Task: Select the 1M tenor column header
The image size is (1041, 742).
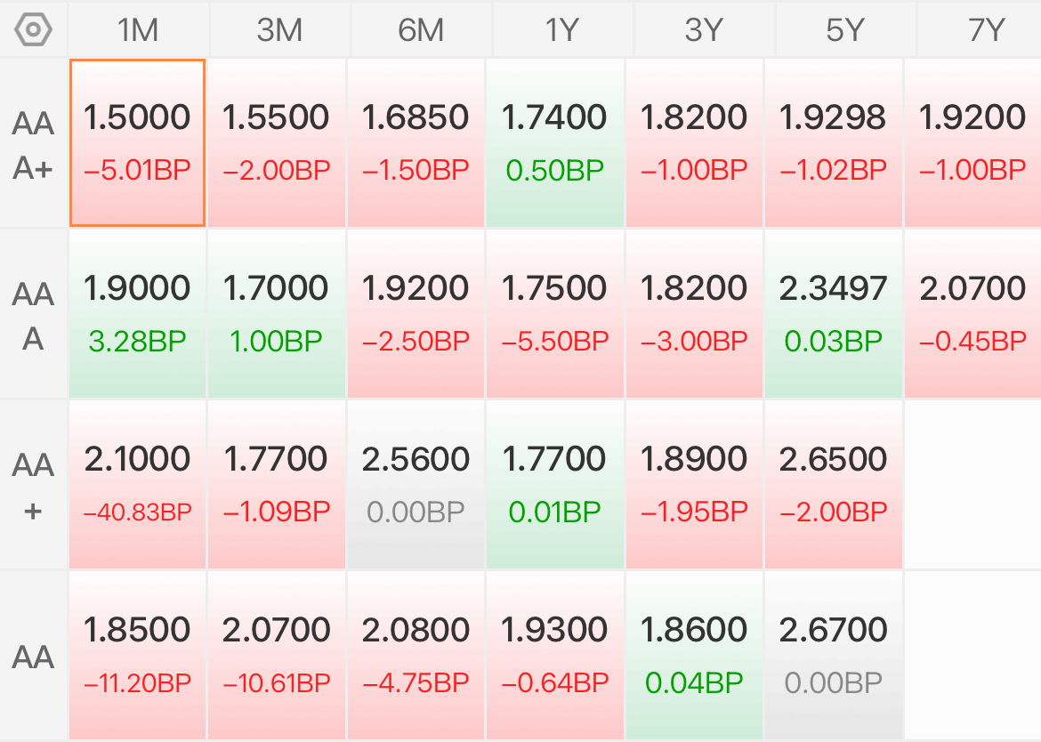Action: [x=138, y=30]
